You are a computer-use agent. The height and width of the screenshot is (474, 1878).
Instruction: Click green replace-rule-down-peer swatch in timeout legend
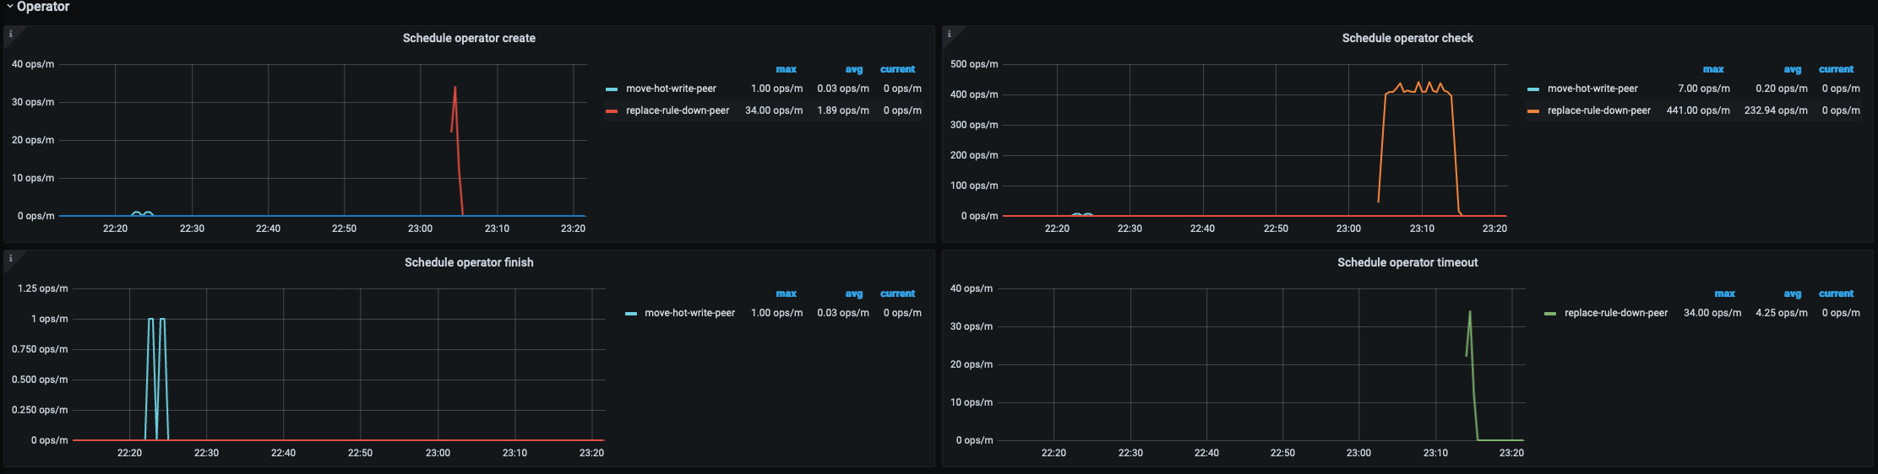click(x=1550, y=313)
